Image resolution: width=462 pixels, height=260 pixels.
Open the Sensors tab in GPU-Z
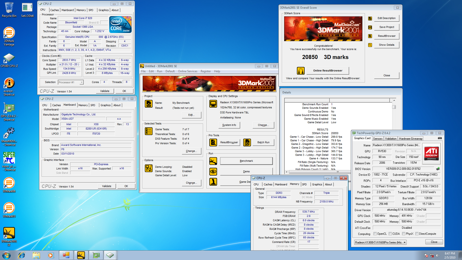click(378, 139)
